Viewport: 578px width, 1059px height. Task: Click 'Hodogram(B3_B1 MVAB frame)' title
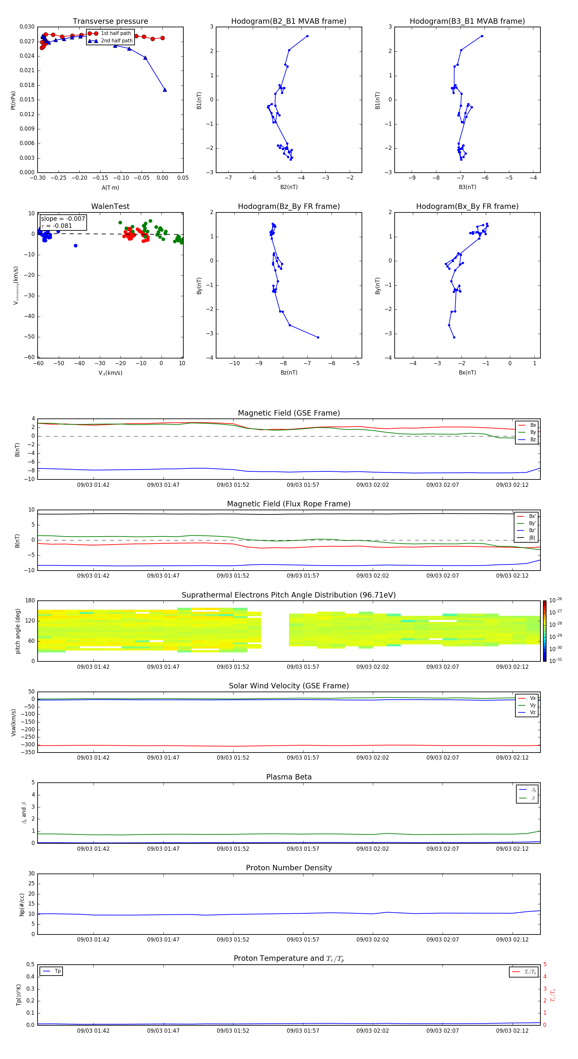467,22
